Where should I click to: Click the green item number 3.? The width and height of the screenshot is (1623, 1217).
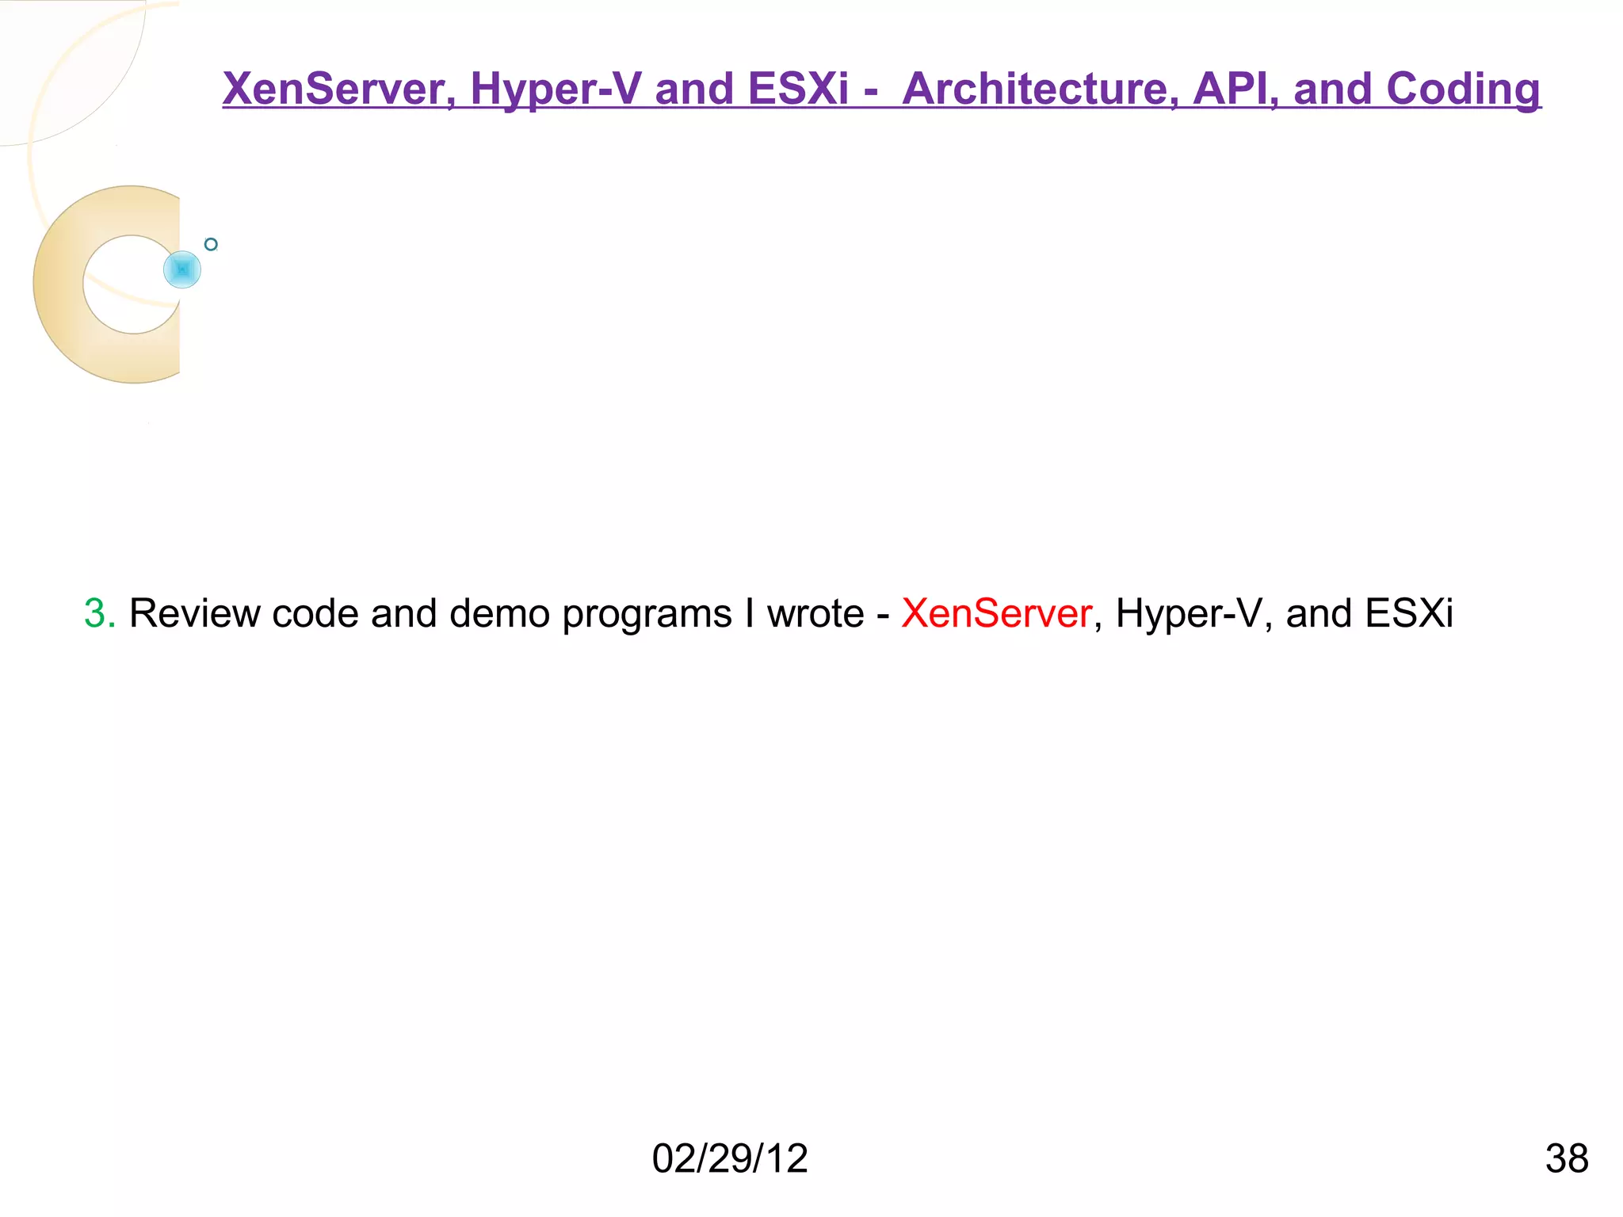point(100,614)
